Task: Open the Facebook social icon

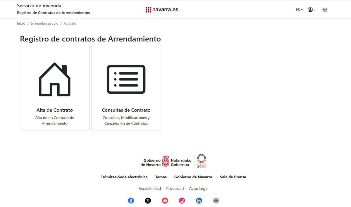Action: click(131, 201)
